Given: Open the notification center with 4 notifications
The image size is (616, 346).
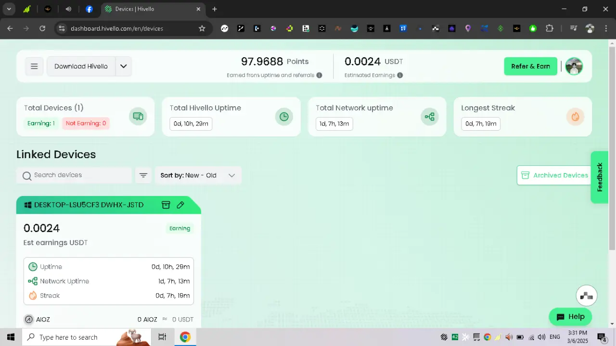Looking at the screenshot, I should click(x=602, y=337).
